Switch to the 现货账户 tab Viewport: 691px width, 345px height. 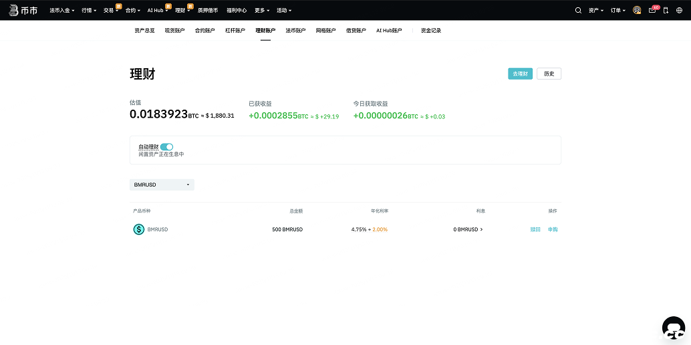click(x=174, y=31)
